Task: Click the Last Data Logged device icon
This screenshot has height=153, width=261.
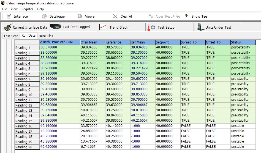Action: pos(56,27)
